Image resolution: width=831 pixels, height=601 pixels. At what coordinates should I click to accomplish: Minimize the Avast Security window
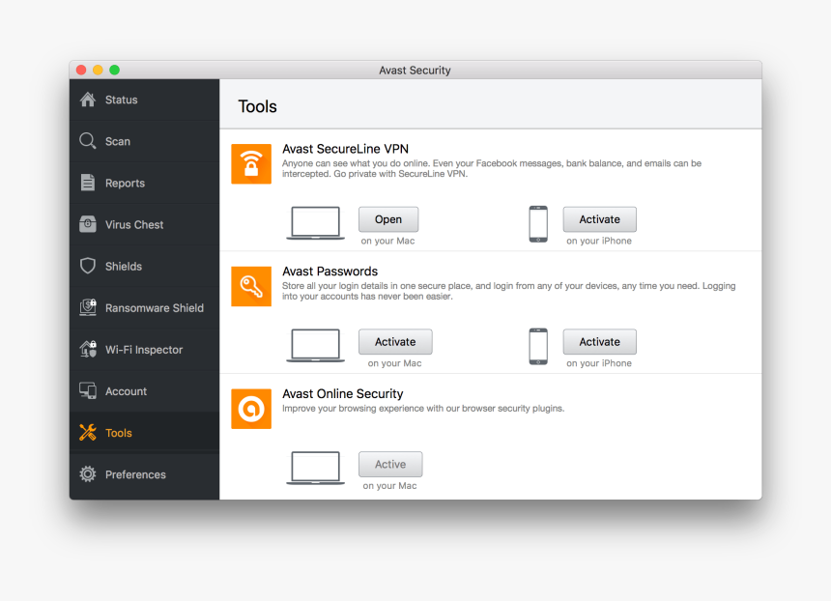coord(98,70)
